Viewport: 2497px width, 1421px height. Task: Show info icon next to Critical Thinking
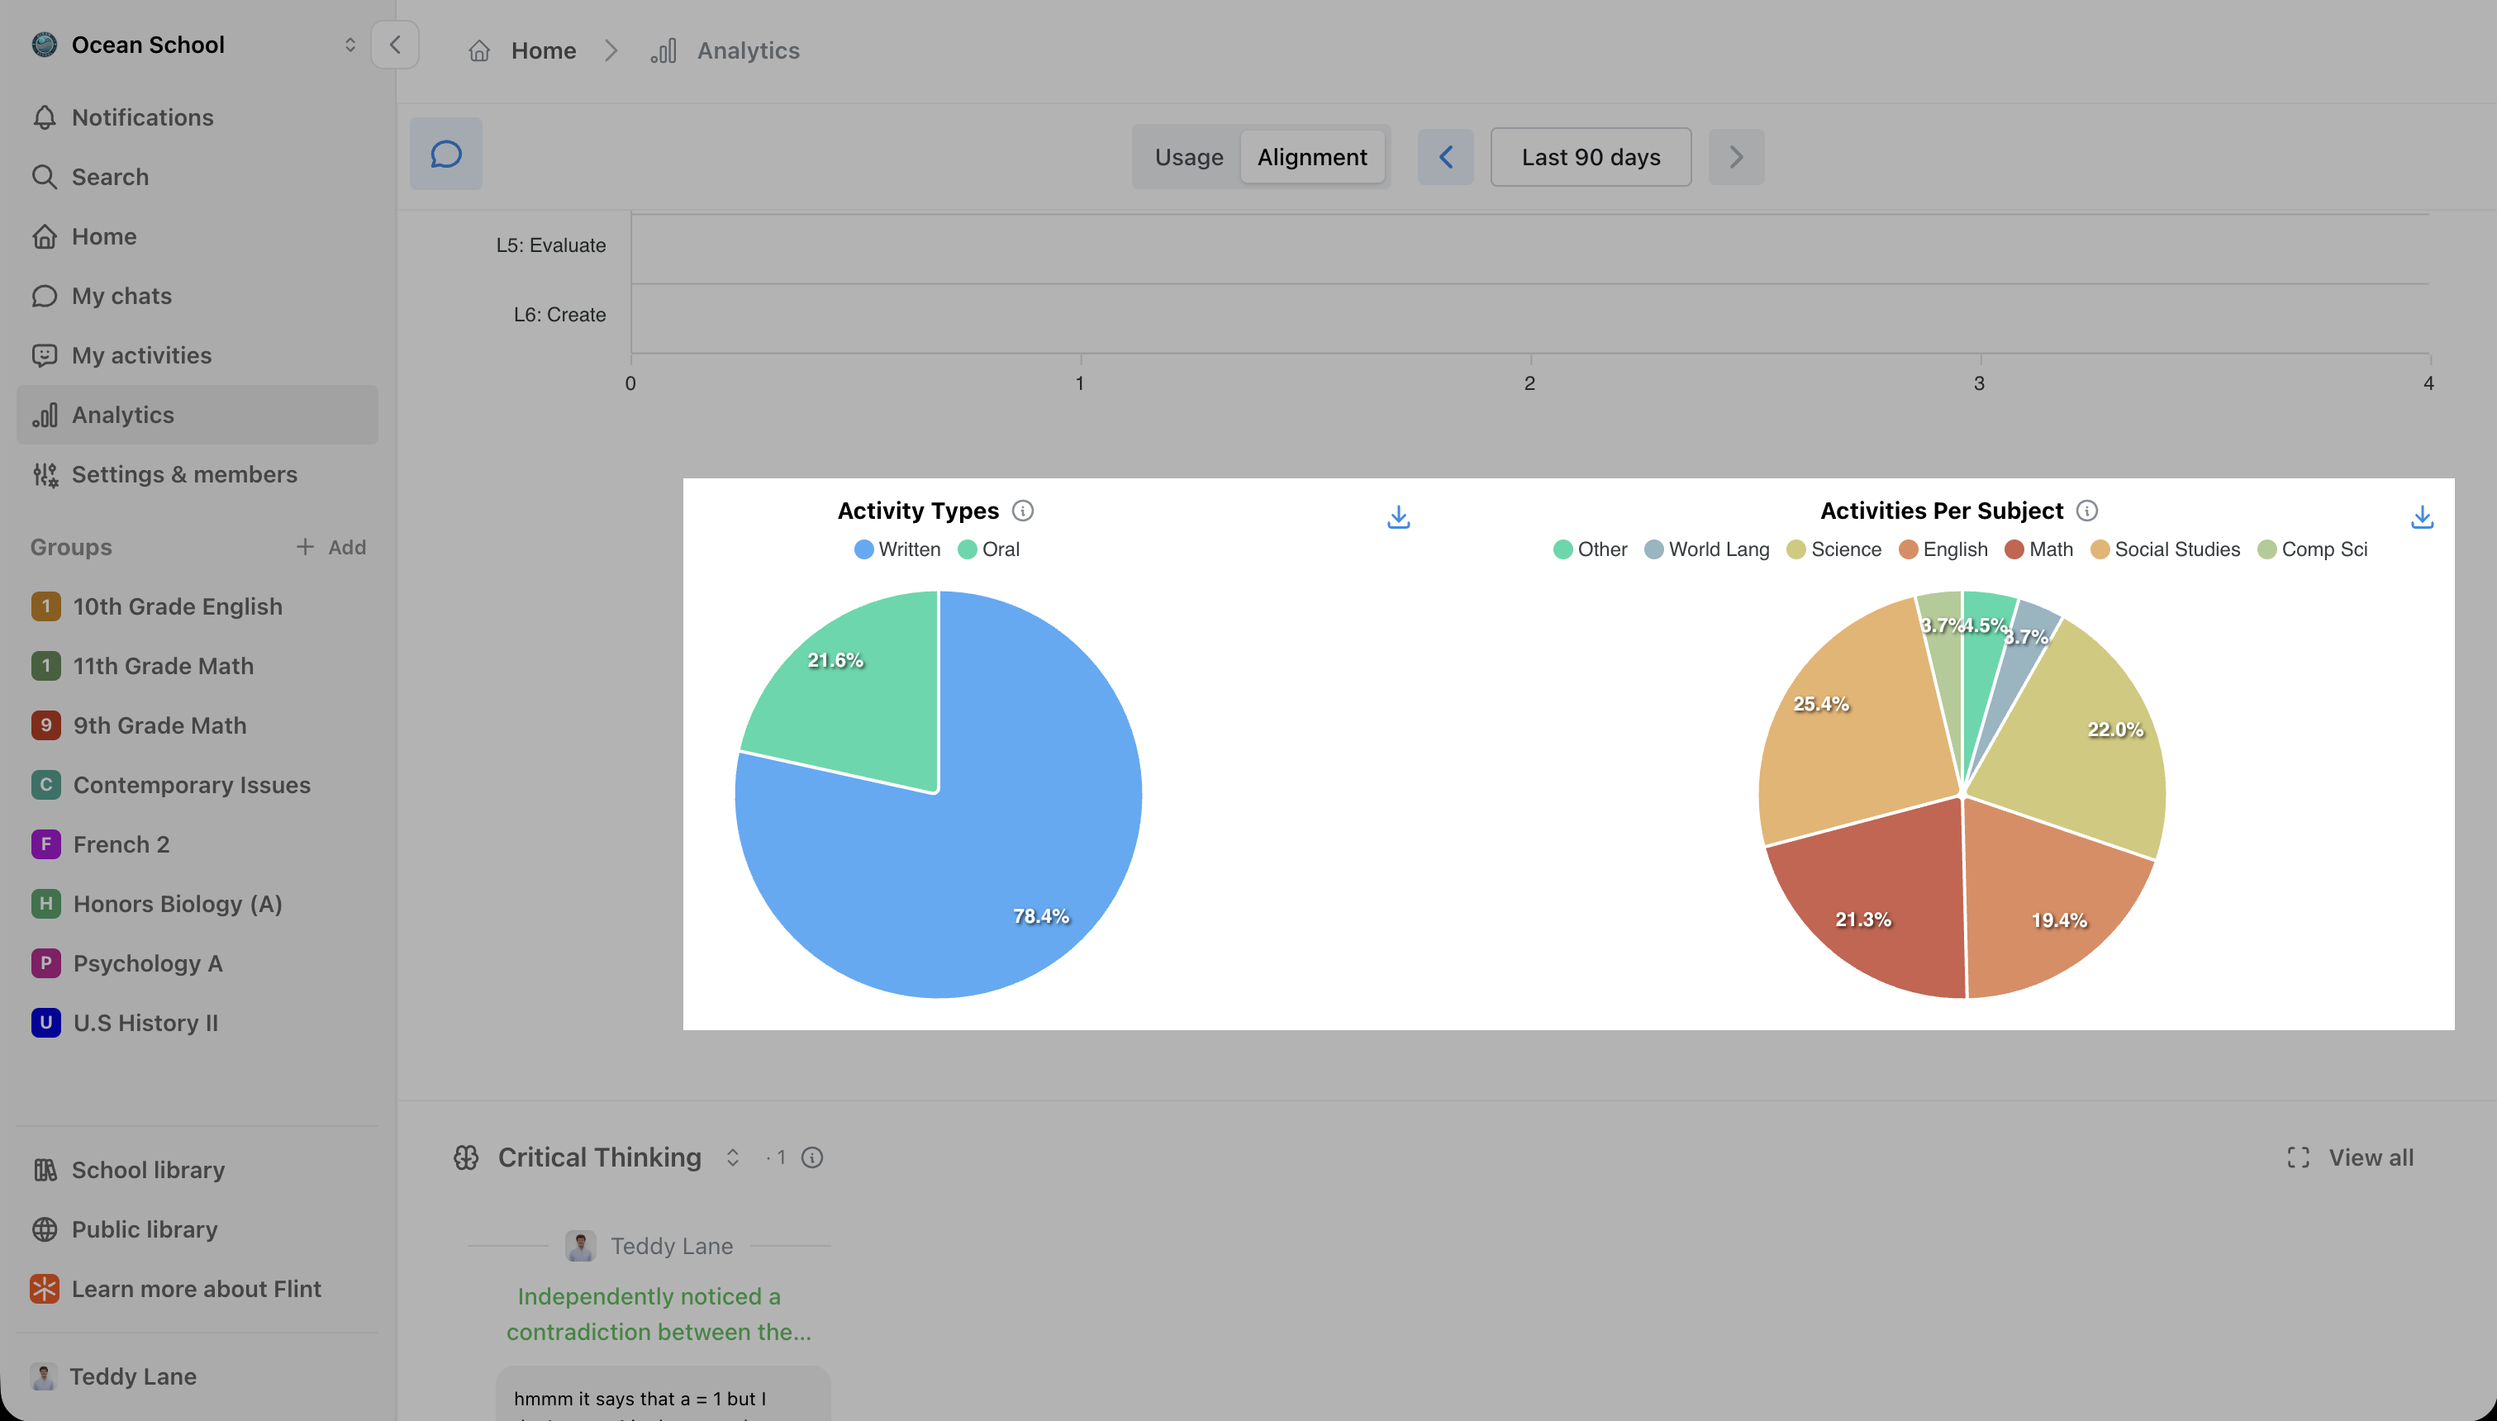pyautogui.click(x=812, y=1157)
